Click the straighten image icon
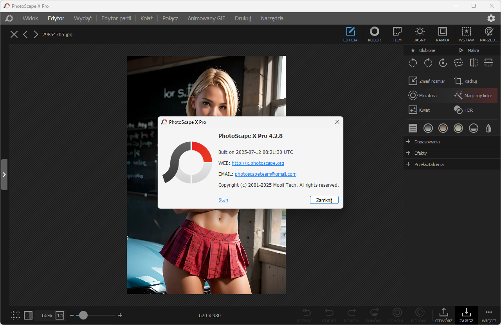501x325 pixels. pyautogui.click(x=458, y=63)
